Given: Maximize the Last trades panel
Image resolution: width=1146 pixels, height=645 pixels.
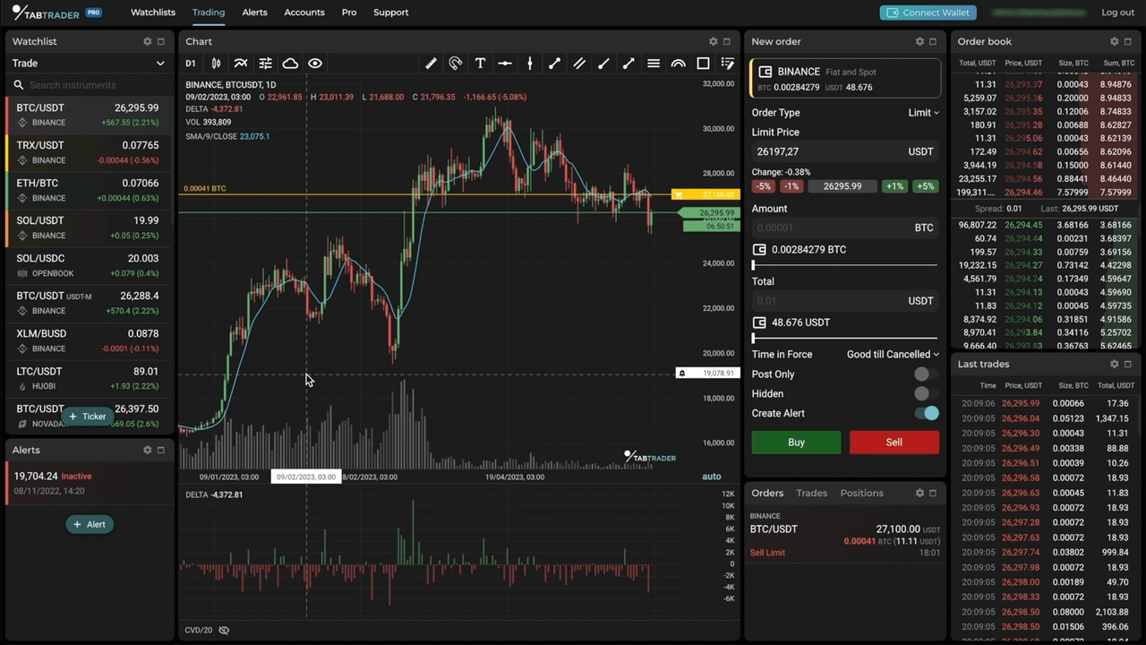Looking at the screenshot, I should pyautogui.click(x=1128, y=364).
